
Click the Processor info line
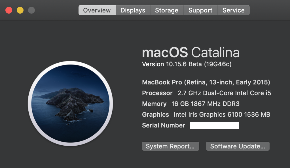point(206,93)
